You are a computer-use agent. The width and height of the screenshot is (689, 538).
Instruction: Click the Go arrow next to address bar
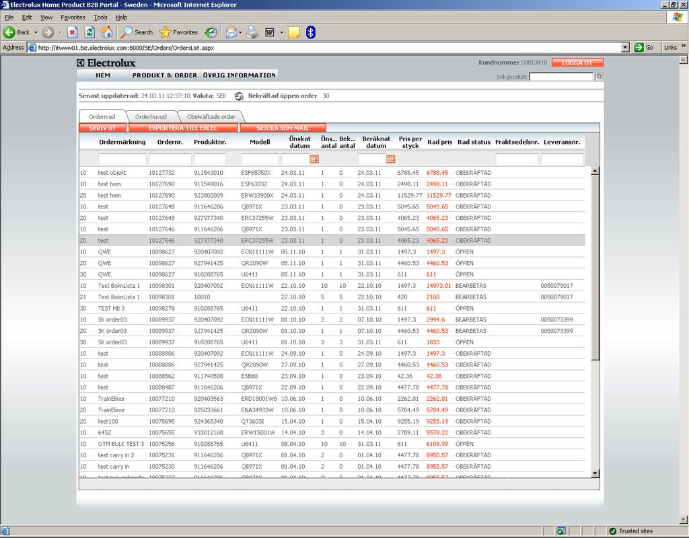tap(639, 48)
